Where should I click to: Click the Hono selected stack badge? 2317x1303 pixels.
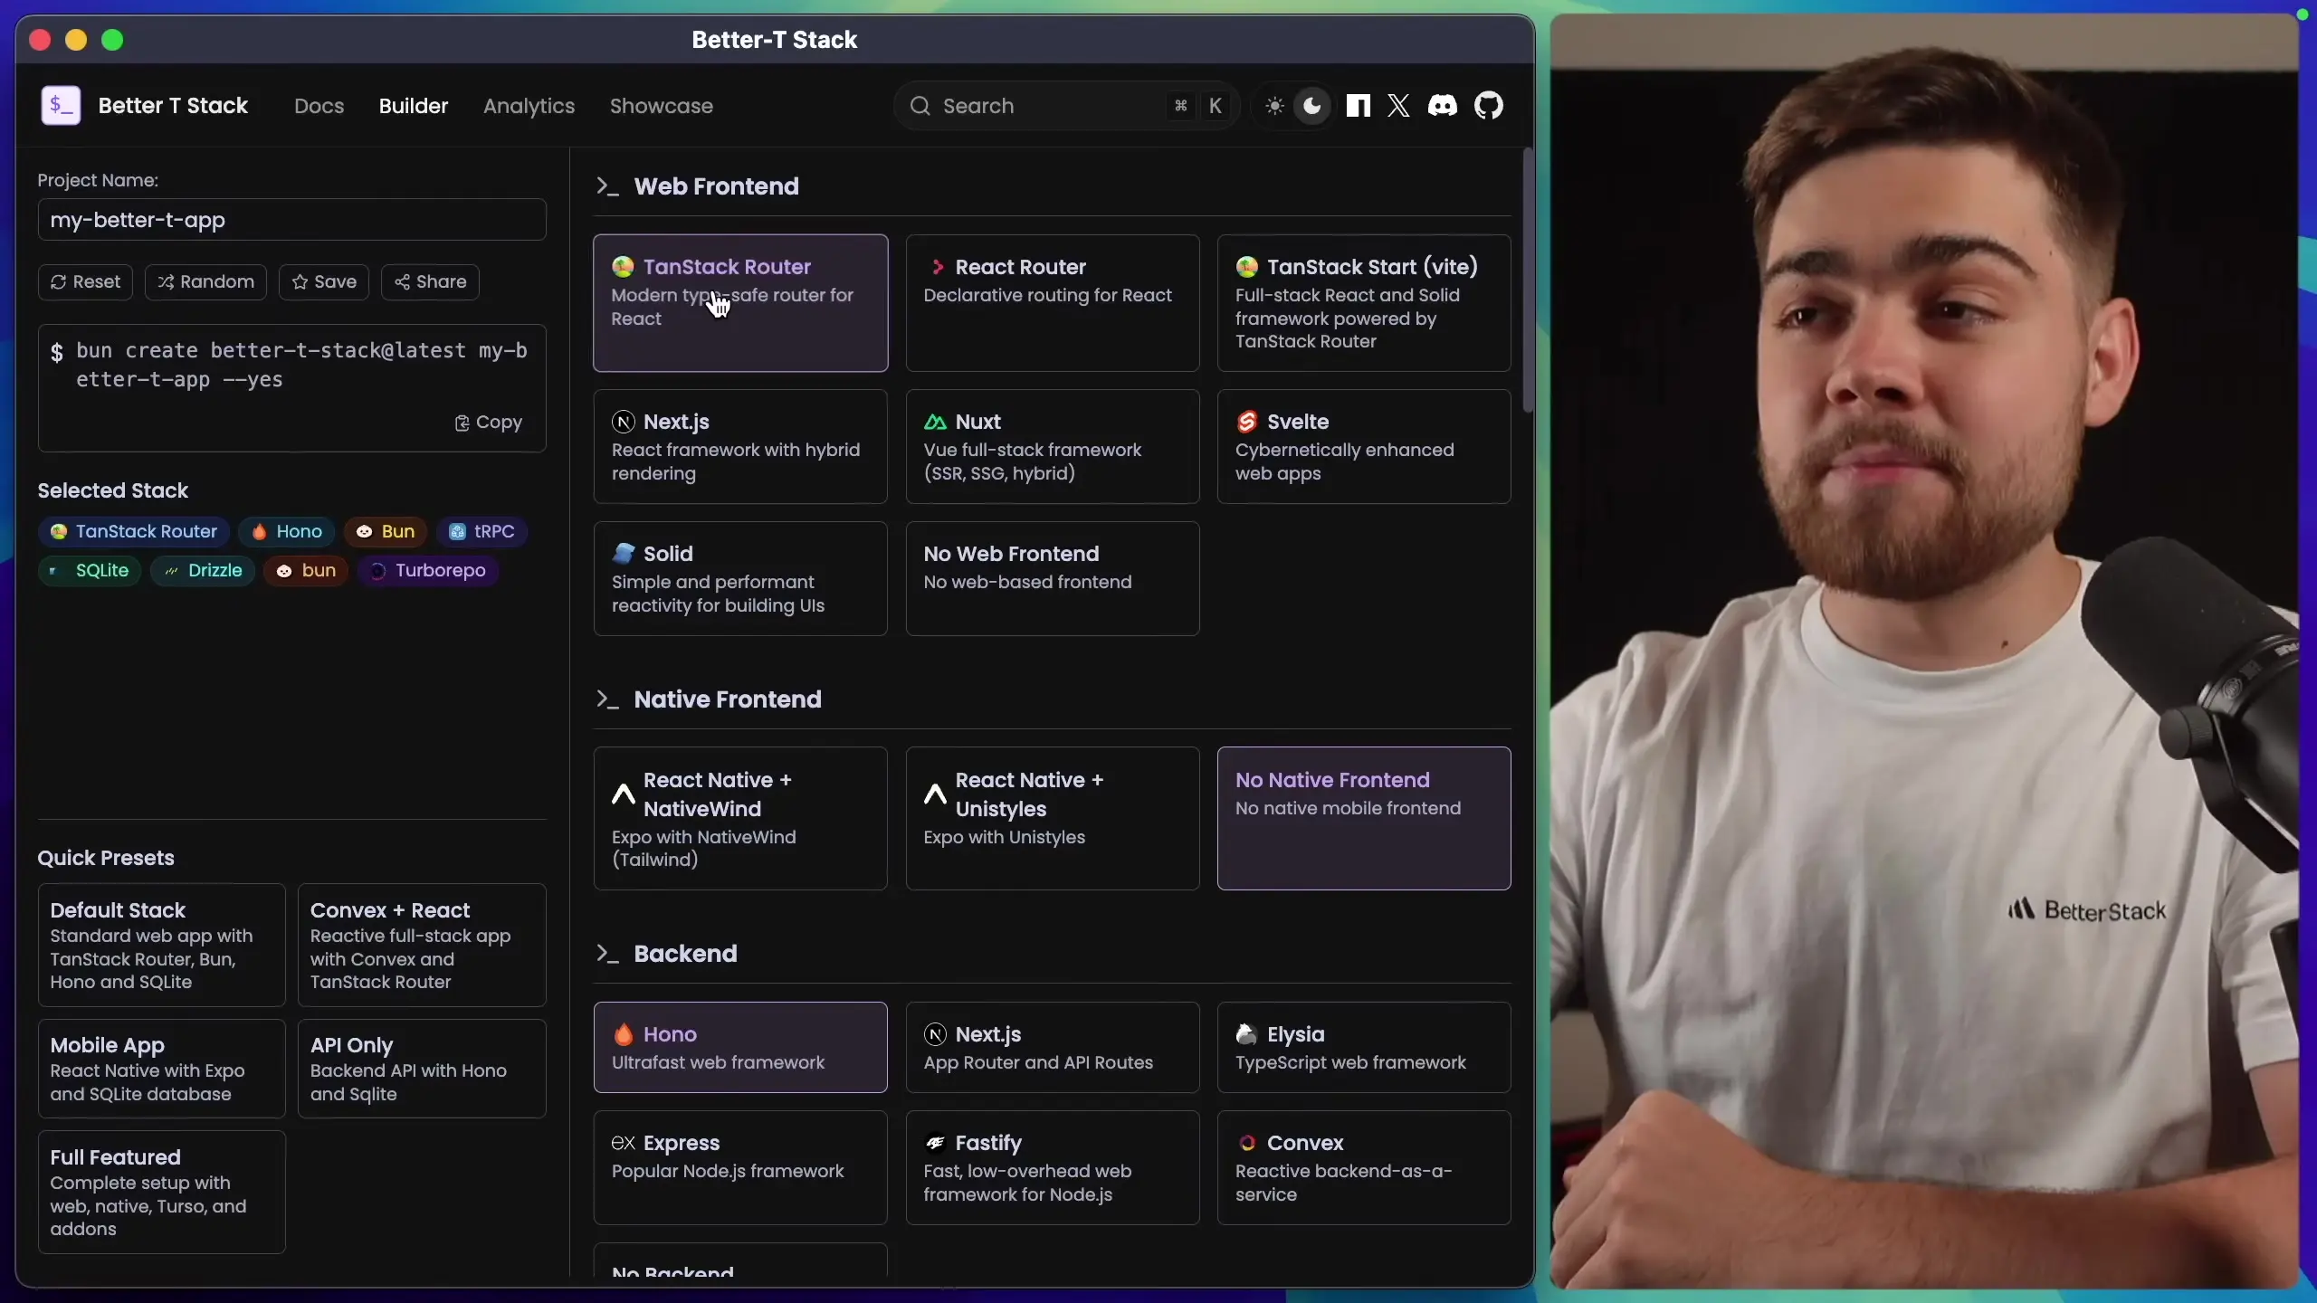[287, 532]
